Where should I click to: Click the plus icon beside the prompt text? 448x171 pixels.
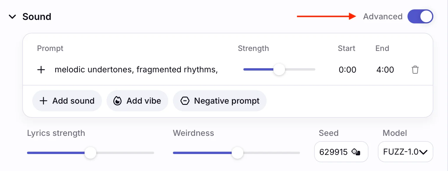[x=41, y=70]
